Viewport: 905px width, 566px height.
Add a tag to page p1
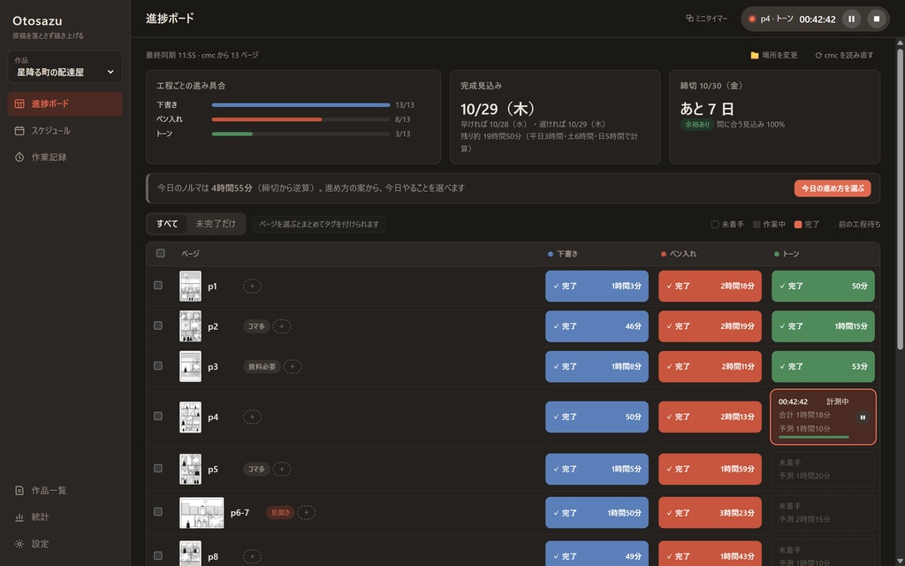[252, 286]
